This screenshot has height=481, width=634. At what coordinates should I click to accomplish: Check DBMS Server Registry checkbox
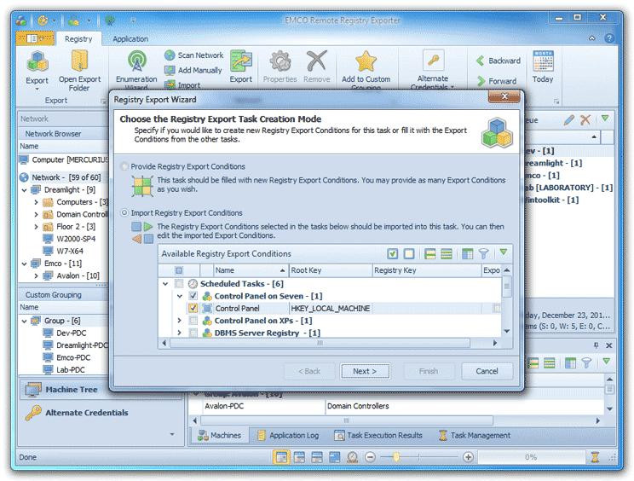[193, 333]
